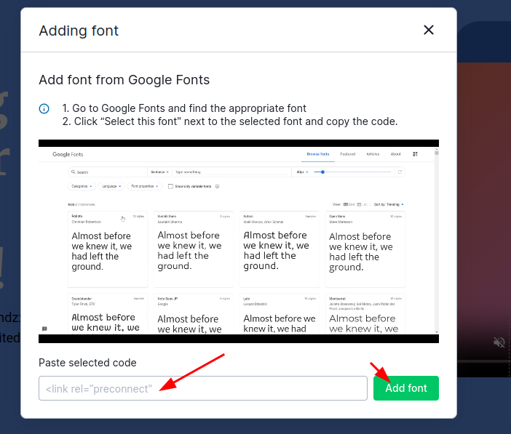Click the blue info icon beside the instructions

pos(44,109)
